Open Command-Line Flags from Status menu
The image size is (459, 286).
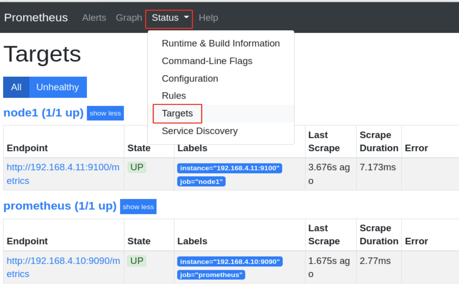(221, 61)
